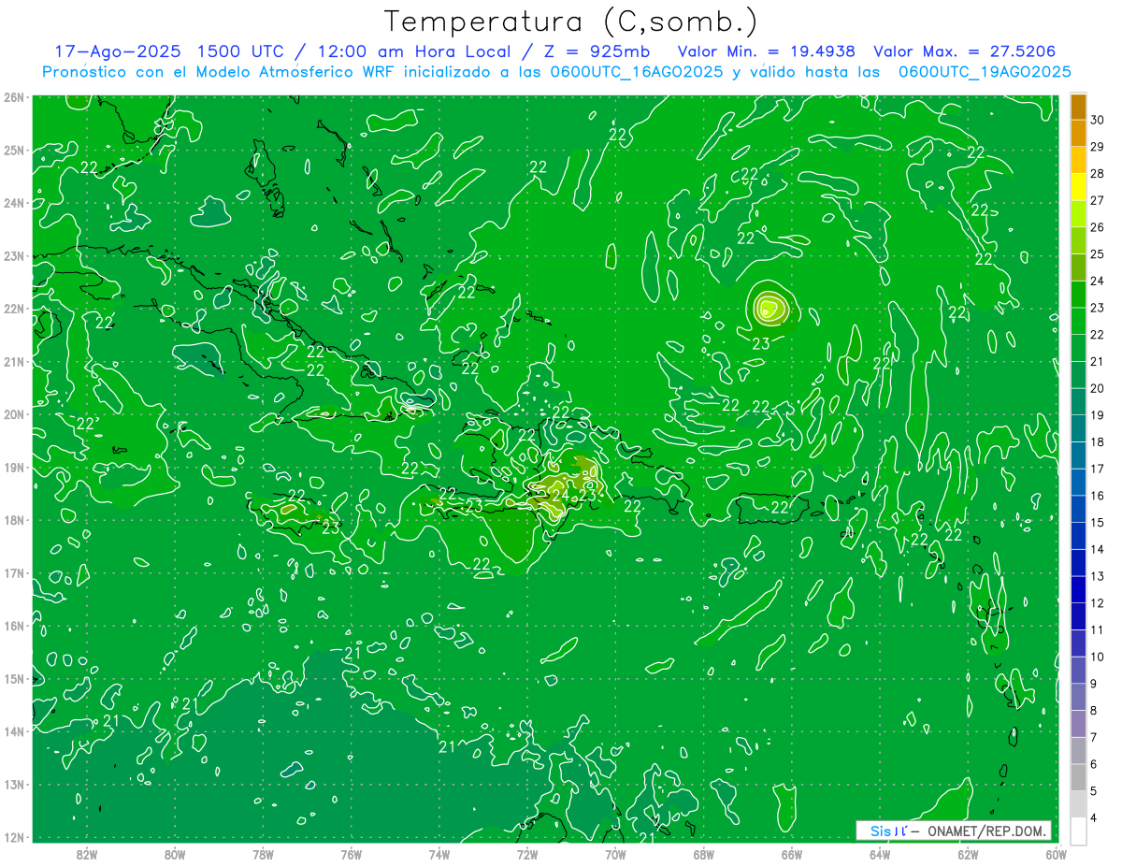The height and width of the screenshot is (867, 1122).
Task: Click the color bar label '18'
Action: (x=1098, y=441)
